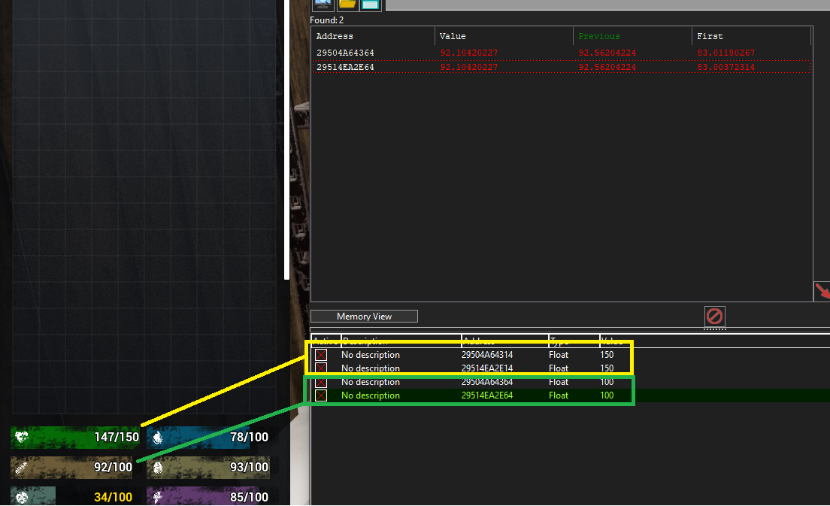
Task: Click description of the 29504A64364 address list row
Action: tap(371, 382)
